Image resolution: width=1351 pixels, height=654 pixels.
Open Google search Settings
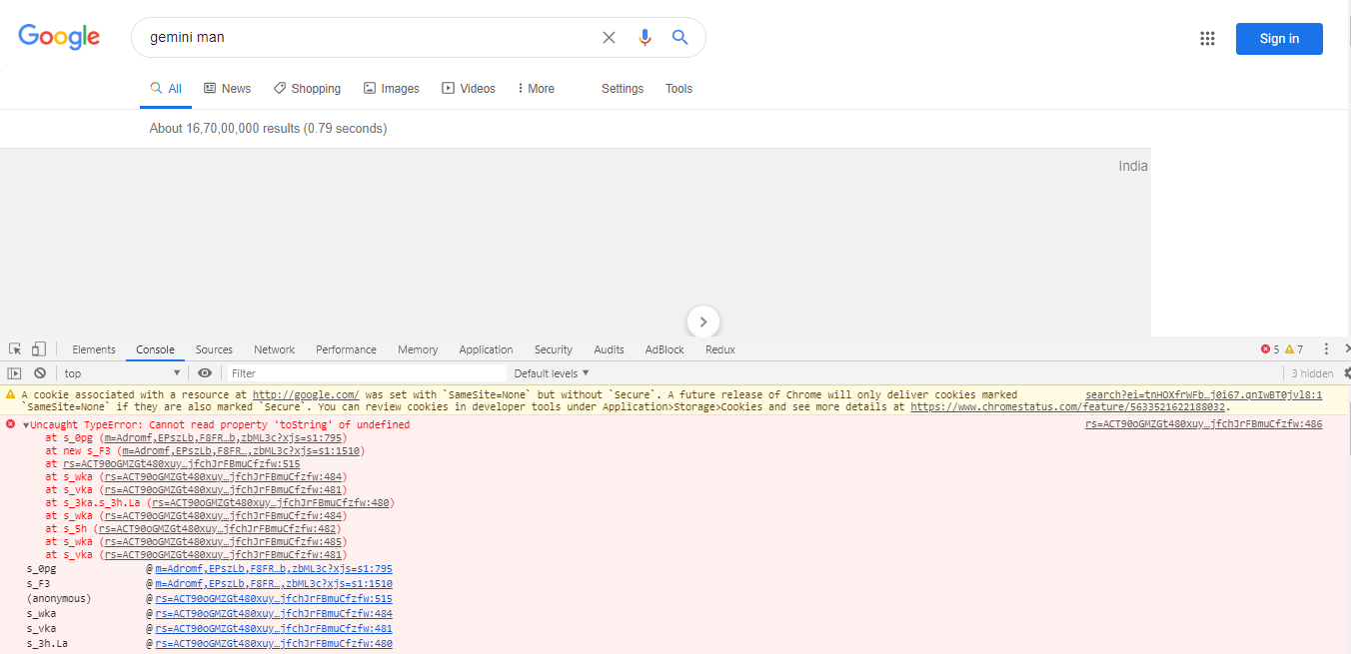[x=623, y=89]
